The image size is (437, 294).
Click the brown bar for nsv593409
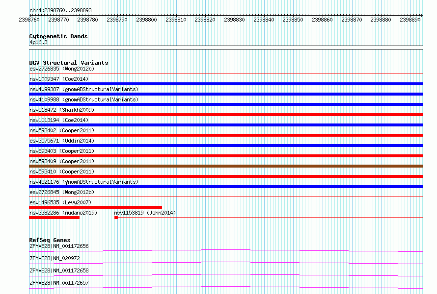226,166
